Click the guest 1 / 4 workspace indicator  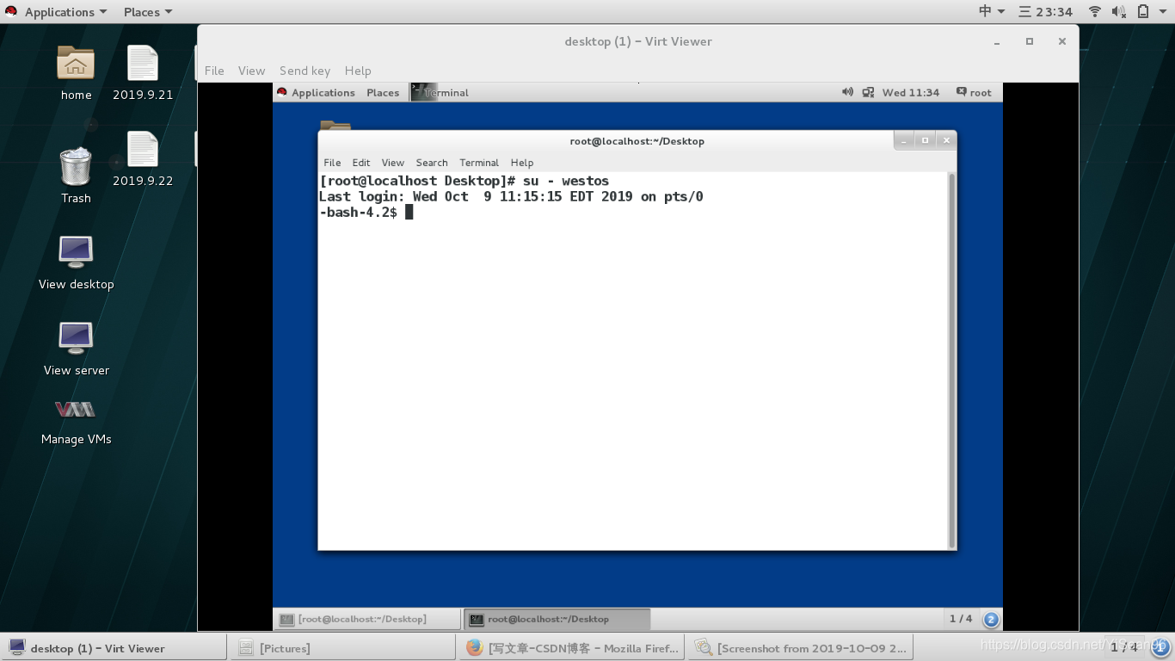(x=961, y=619)
